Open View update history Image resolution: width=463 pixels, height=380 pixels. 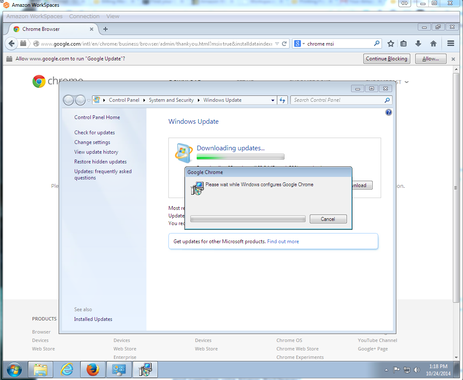[x=96, y=152]
